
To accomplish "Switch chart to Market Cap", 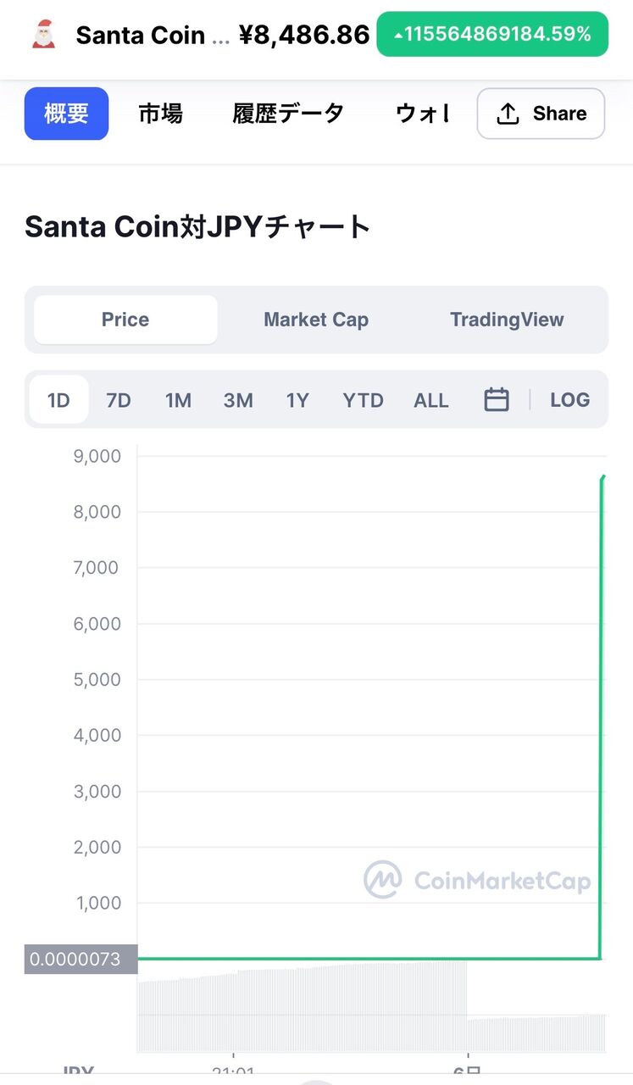I will 316,320.
